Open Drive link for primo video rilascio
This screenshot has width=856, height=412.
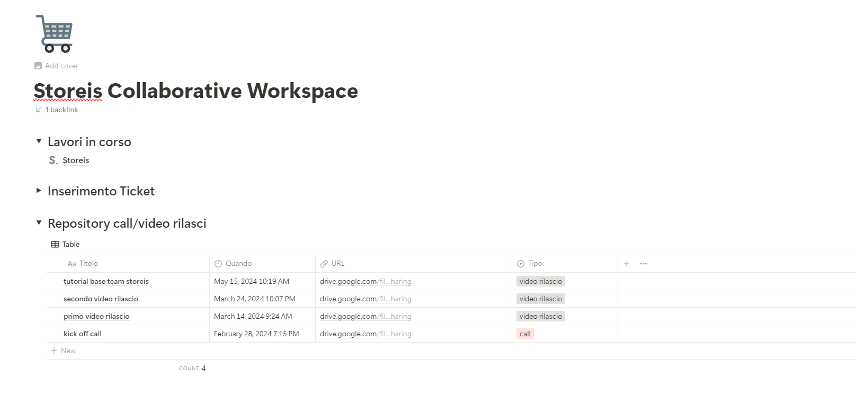pos(365,316)
